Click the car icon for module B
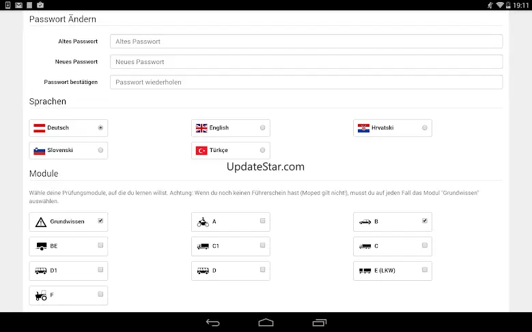 365,222
